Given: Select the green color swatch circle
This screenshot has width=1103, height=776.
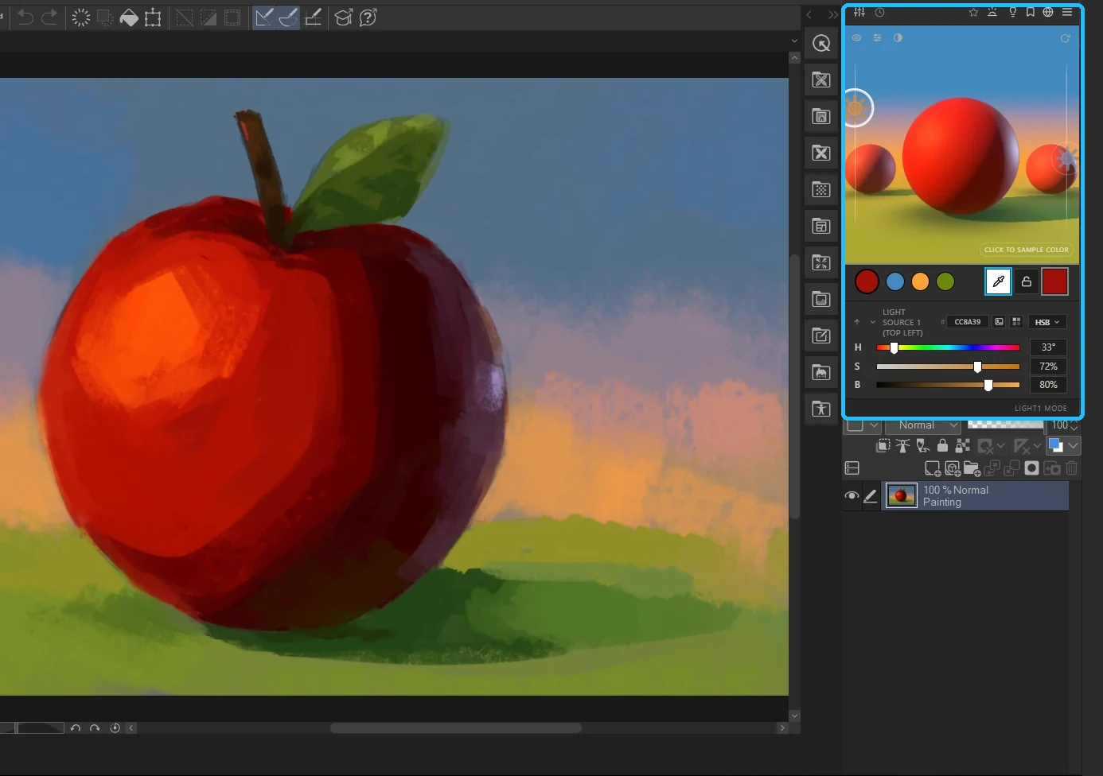Looking at the screenshot, I should click(x=945, y=281).
